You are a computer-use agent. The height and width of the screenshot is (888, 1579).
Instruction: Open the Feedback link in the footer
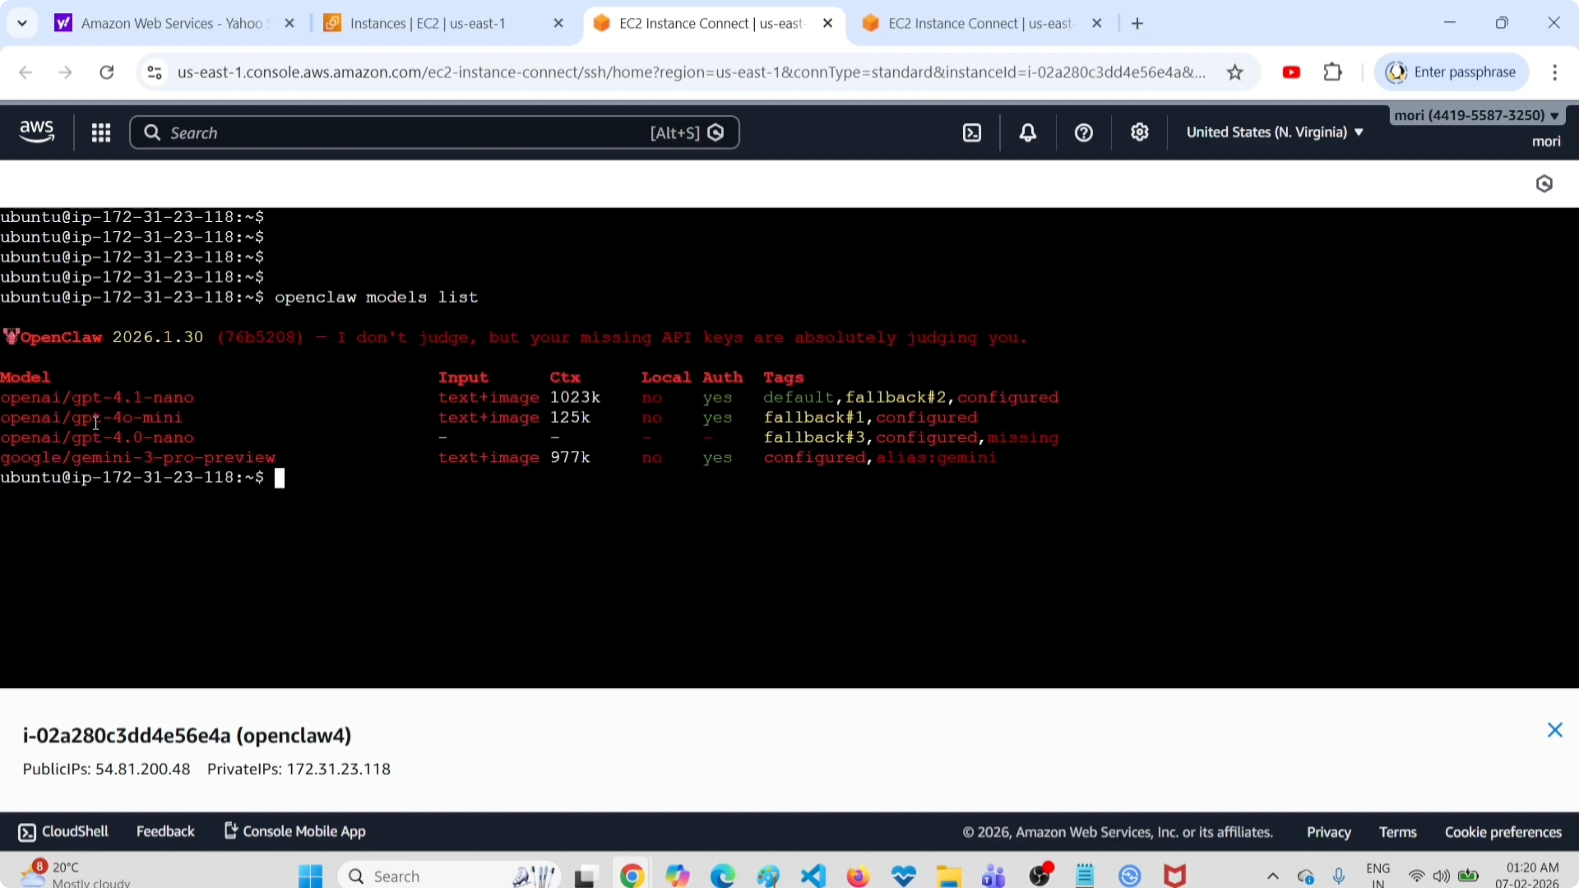point(166,831)
